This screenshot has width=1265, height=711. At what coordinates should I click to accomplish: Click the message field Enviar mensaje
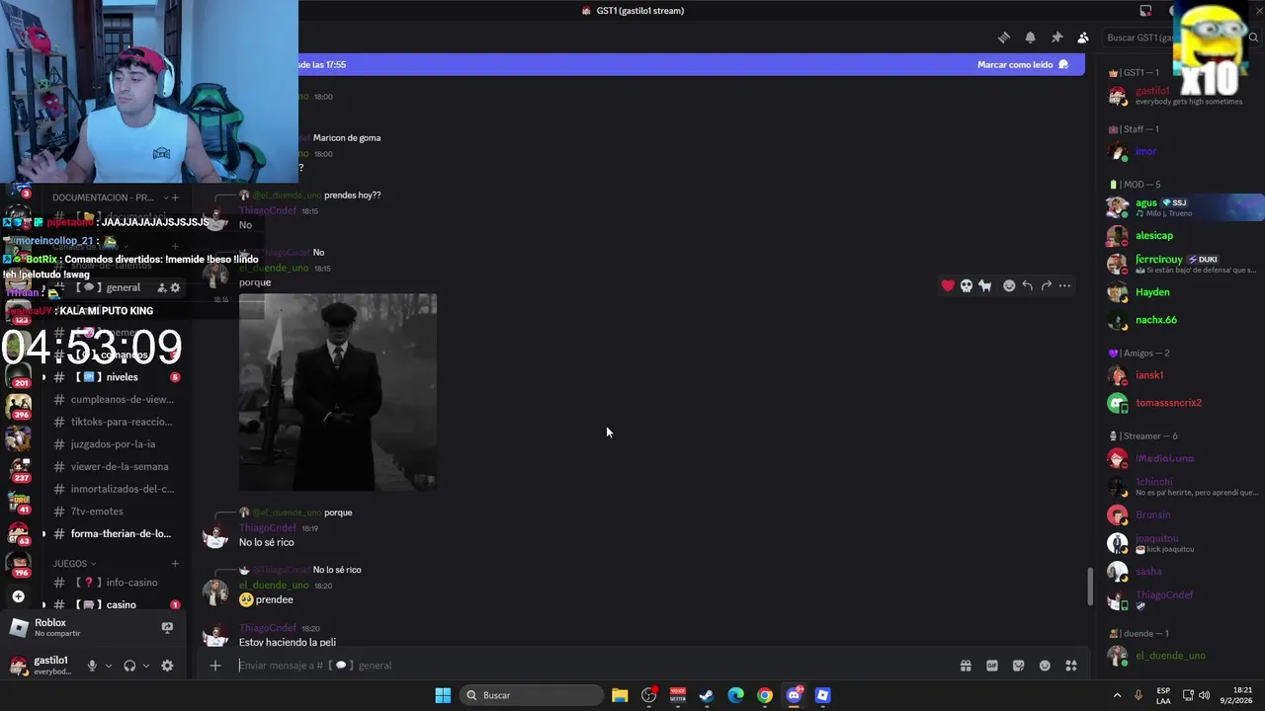(x=593, y=666)
